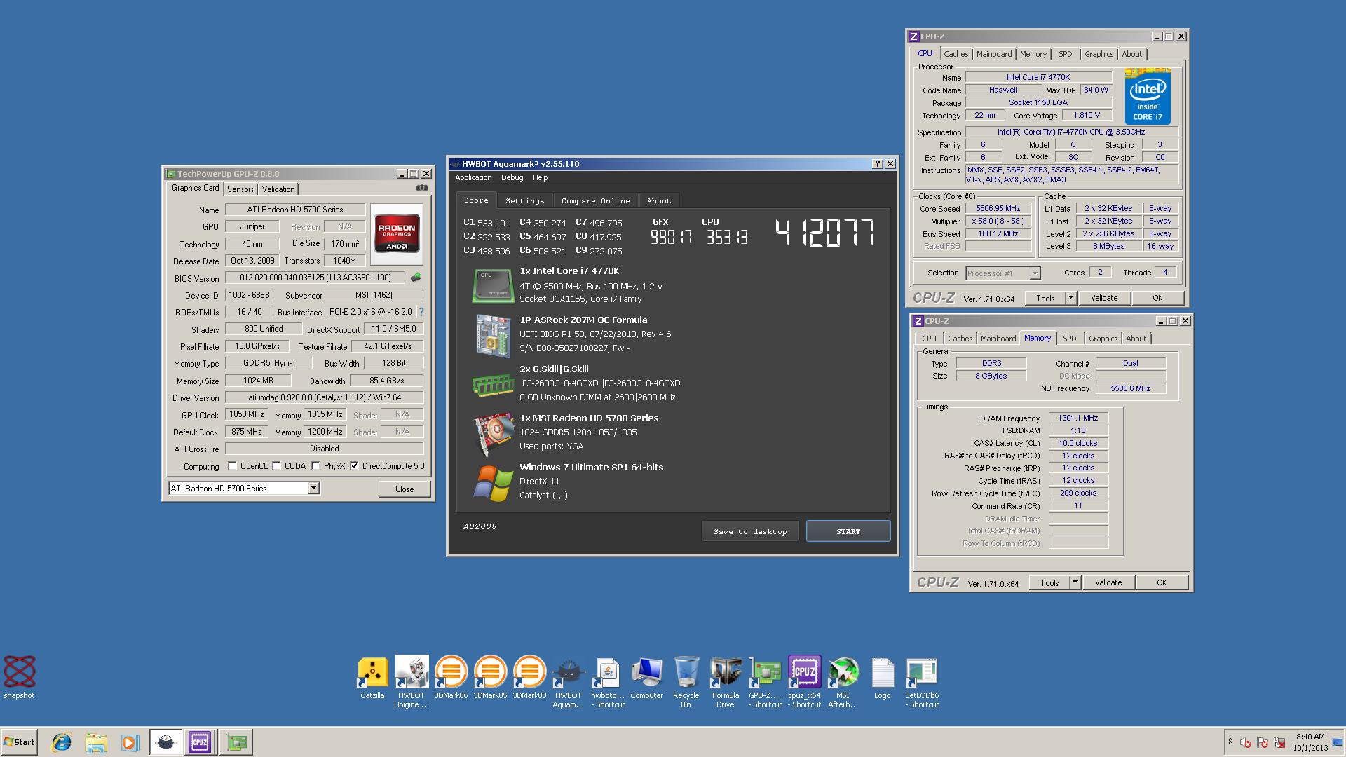Open Mainboard tab in upper CPU-Z
Screen dimensions: 1346x757
coord(994,54)
